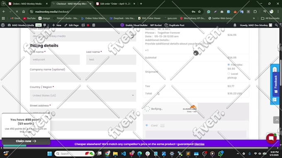Open the Chrome profile avatar
The height and width of the screenshot is (158, 282).
coord(272,12)
